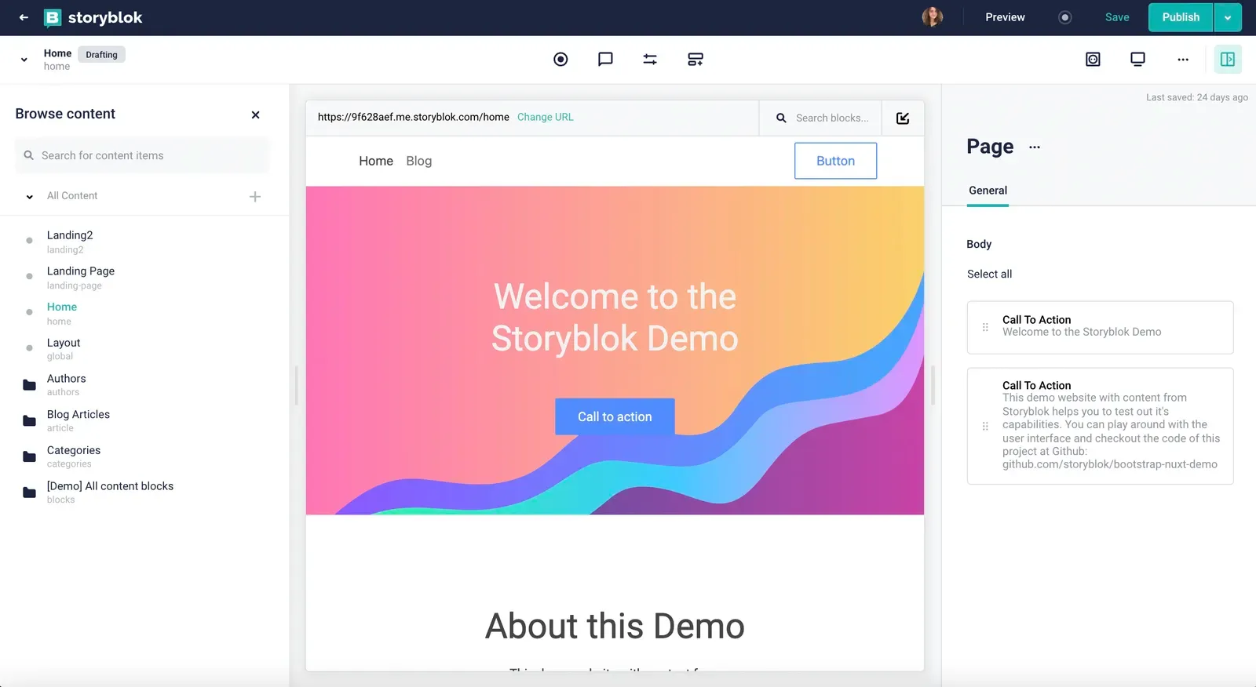1256x687 pixels.
Task: Click Home in the preview navigation
Action: pyautogui.click(x=376, y=161)
